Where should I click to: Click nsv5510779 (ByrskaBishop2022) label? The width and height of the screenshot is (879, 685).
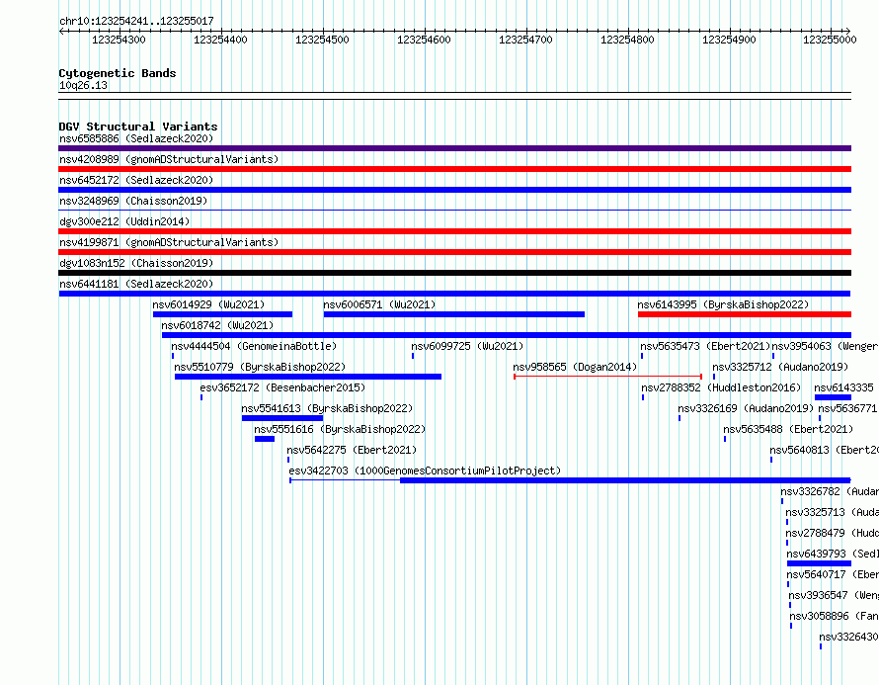260,367
